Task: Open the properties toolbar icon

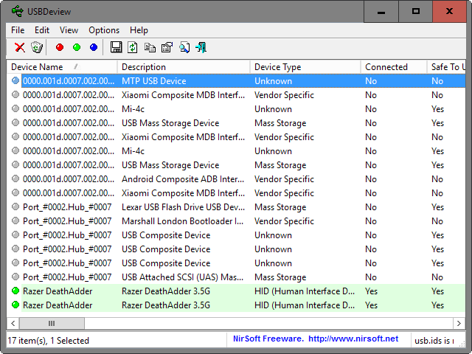Action: pos(167,47)
